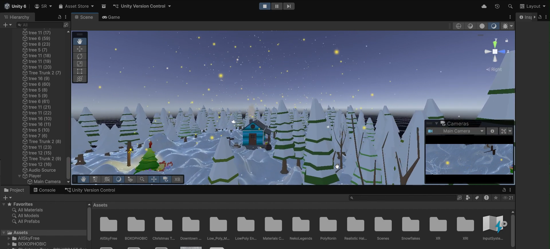Expand the AllSkyFree folder in tree
The height and width of the screenshot is (249, 550).
[x=9, y=238]
